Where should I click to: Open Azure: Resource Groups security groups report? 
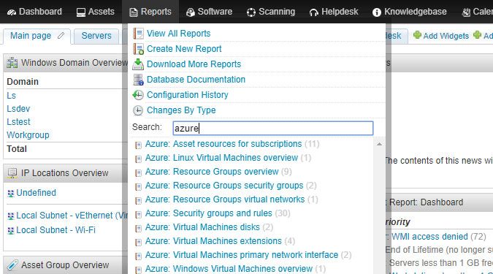(224, 186)
